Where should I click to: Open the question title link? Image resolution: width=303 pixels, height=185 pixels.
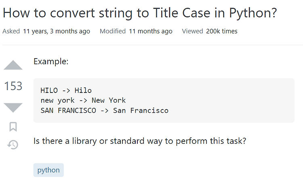click(x=140, y=13)
